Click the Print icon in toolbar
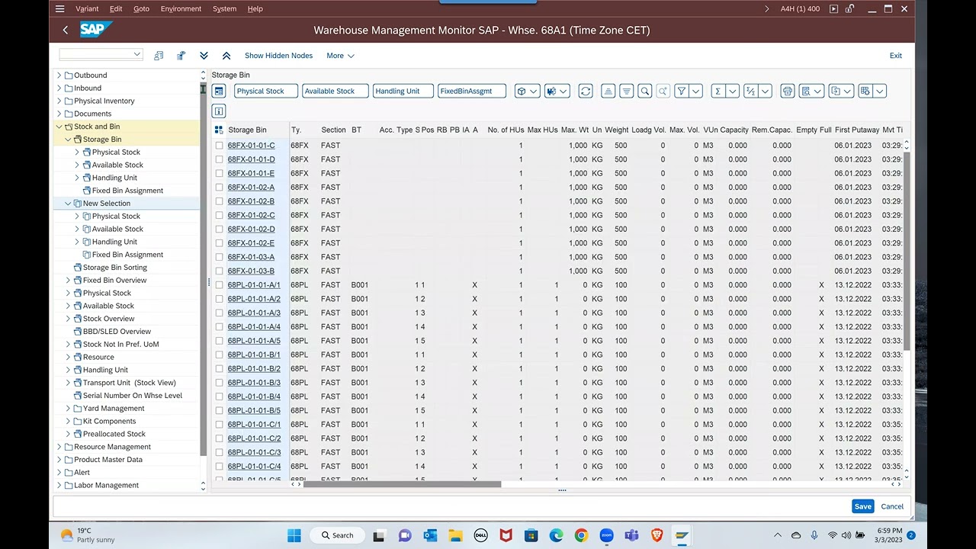The height and width of the screenshot is (549, 976). [x=788, y=91]
